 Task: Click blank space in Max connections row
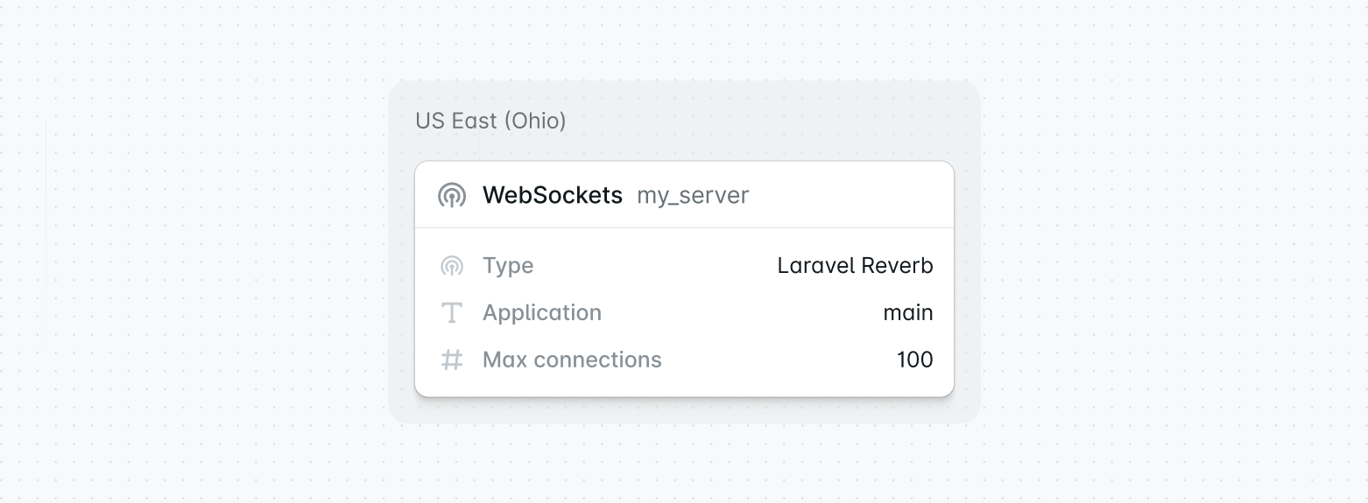(779, 360)
